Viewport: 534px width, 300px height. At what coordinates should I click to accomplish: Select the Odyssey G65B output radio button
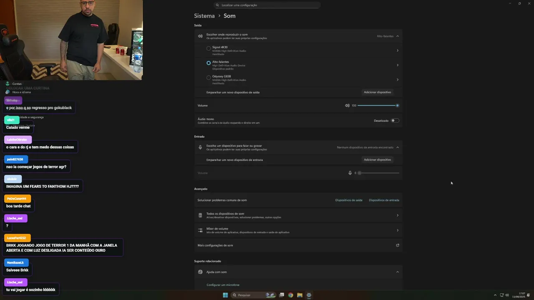click(209, 77)
